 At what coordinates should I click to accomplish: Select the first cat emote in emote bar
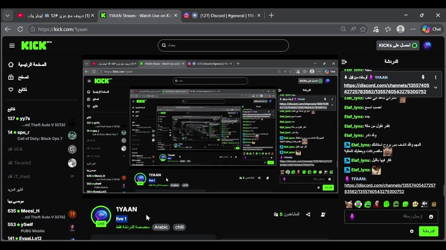(348, 204)
